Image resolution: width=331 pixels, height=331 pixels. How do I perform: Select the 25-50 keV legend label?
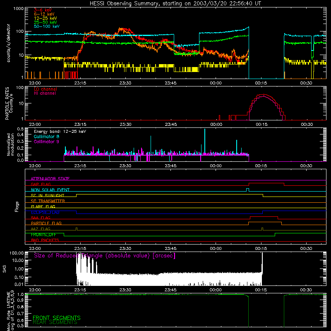[46, 22]
